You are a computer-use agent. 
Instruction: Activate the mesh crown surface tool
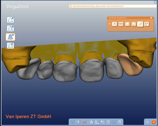[11, 37]
